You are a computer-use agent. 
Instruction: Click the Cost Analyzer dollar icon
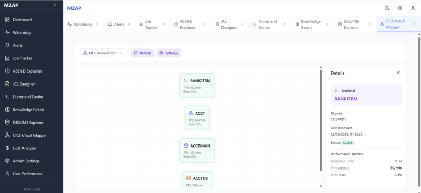(7, 148)
